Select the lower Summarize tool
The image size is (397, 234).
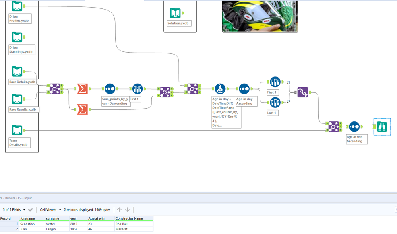point(83,109)
